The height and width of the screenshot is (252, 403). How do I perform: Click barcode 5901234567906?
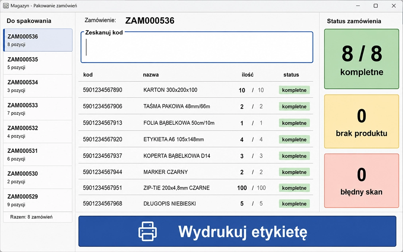pyautogui.click(x=102, y=106)
